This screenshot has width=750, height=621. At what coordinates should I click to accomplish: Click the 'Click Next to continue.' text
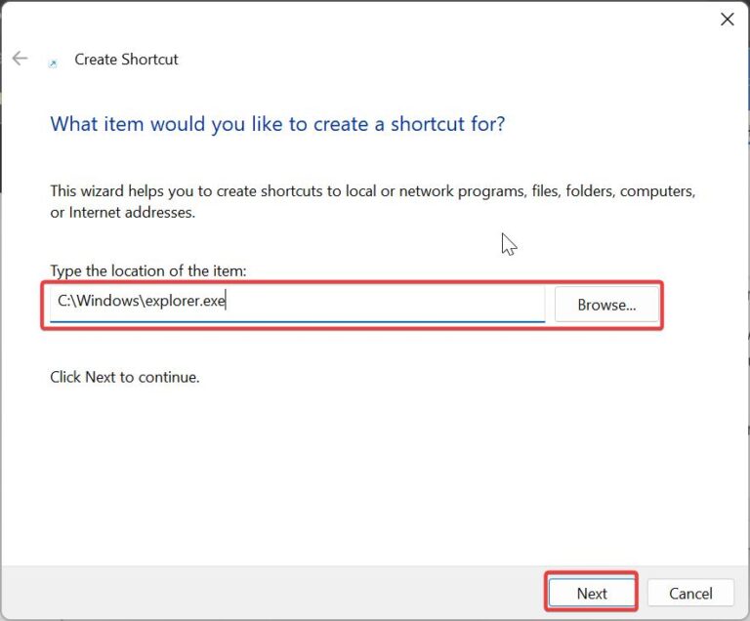(x=125, y=377)
